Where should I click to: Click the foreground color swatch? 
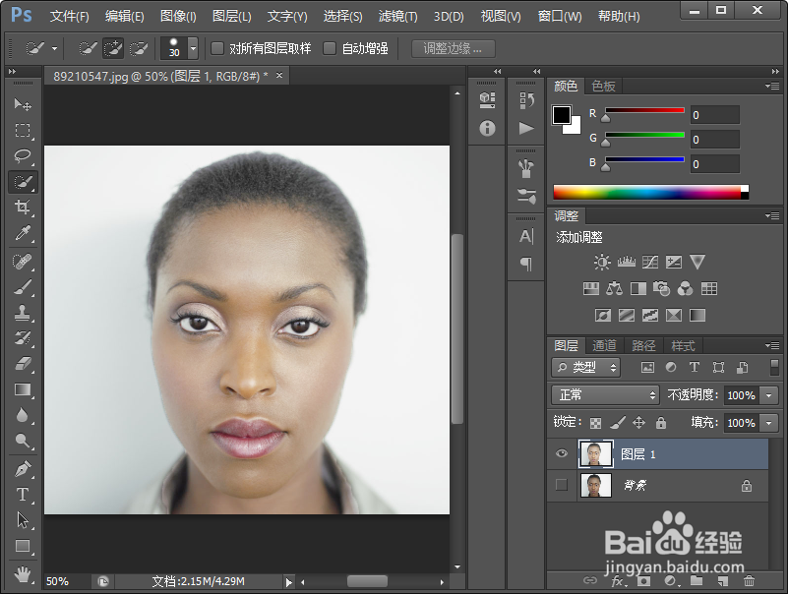click(x=561, y=115)
